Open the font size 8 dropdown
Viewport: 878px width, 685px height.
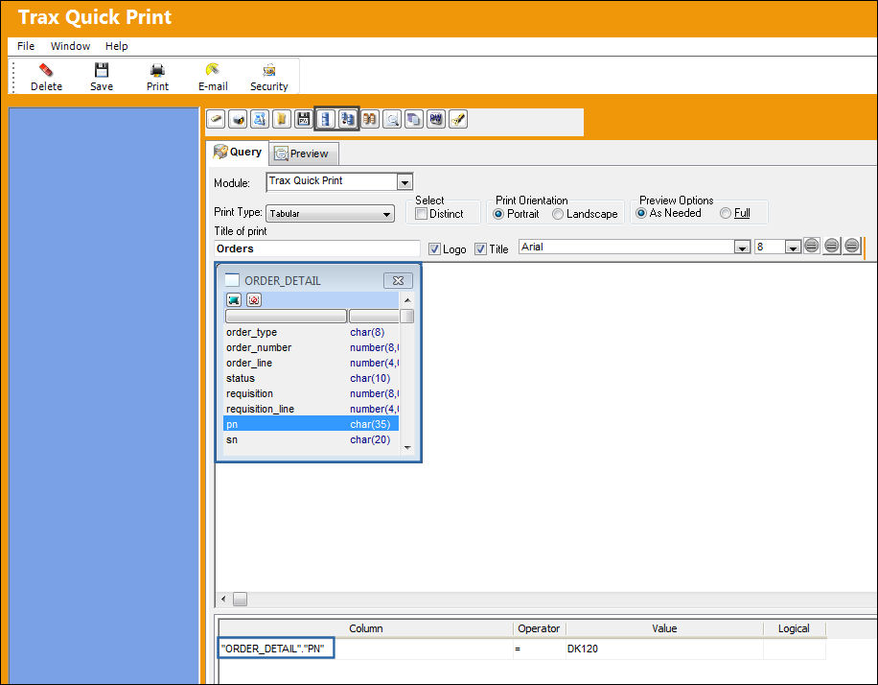click(x=793, y=248)
